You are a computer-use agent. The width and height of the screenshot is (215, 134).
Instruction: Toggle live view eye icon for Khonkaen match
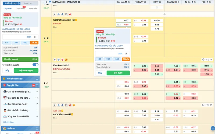pos(58,60)
